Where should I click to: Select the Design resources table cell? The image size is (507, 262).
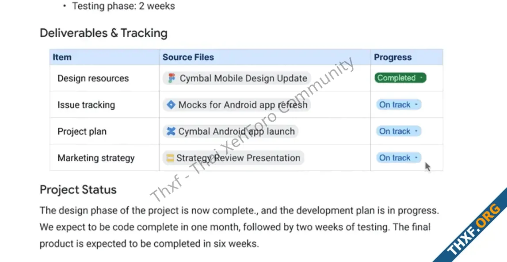coord(104,78)
